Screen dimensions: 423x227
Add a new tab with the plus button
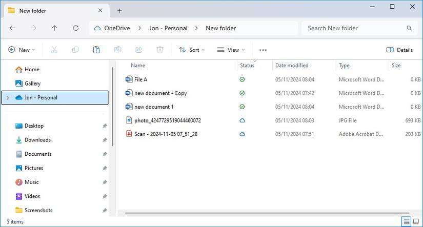click(x=119, y=10)
